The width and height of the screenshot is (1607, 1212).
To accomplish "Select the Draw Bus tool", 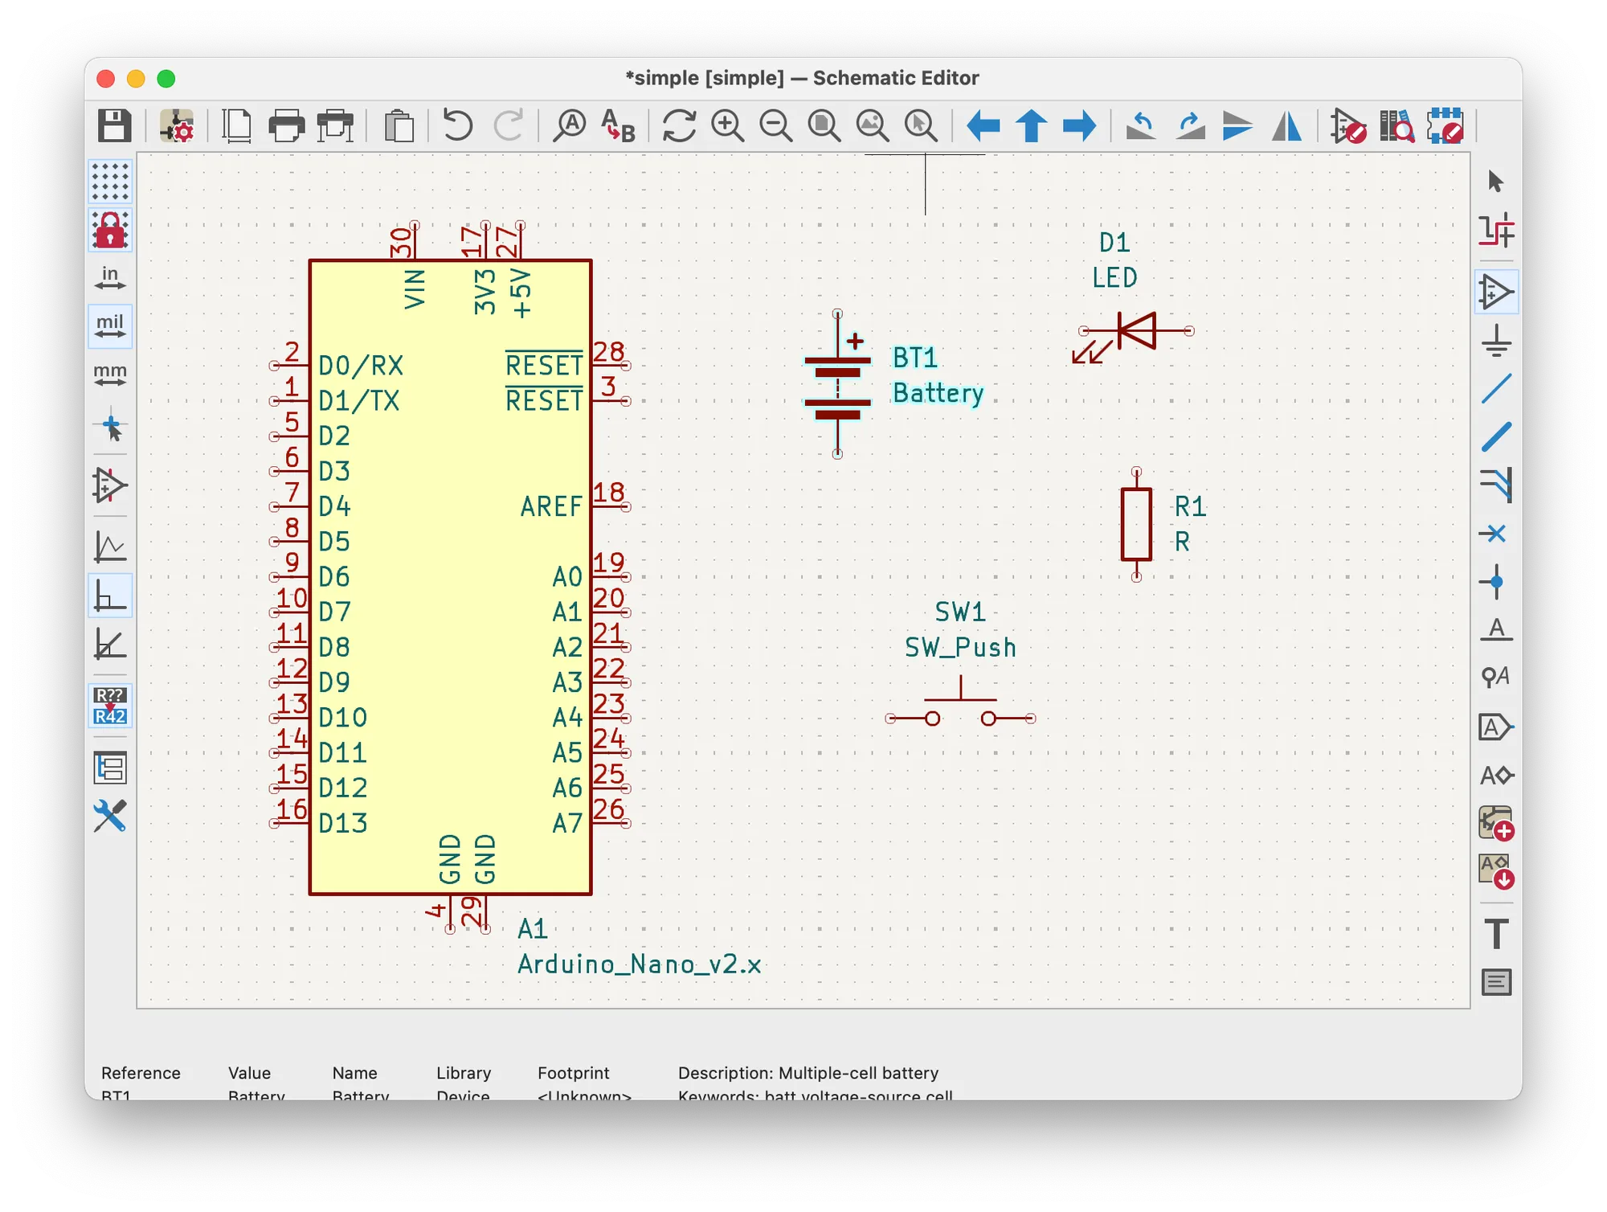I will 1496,437.
